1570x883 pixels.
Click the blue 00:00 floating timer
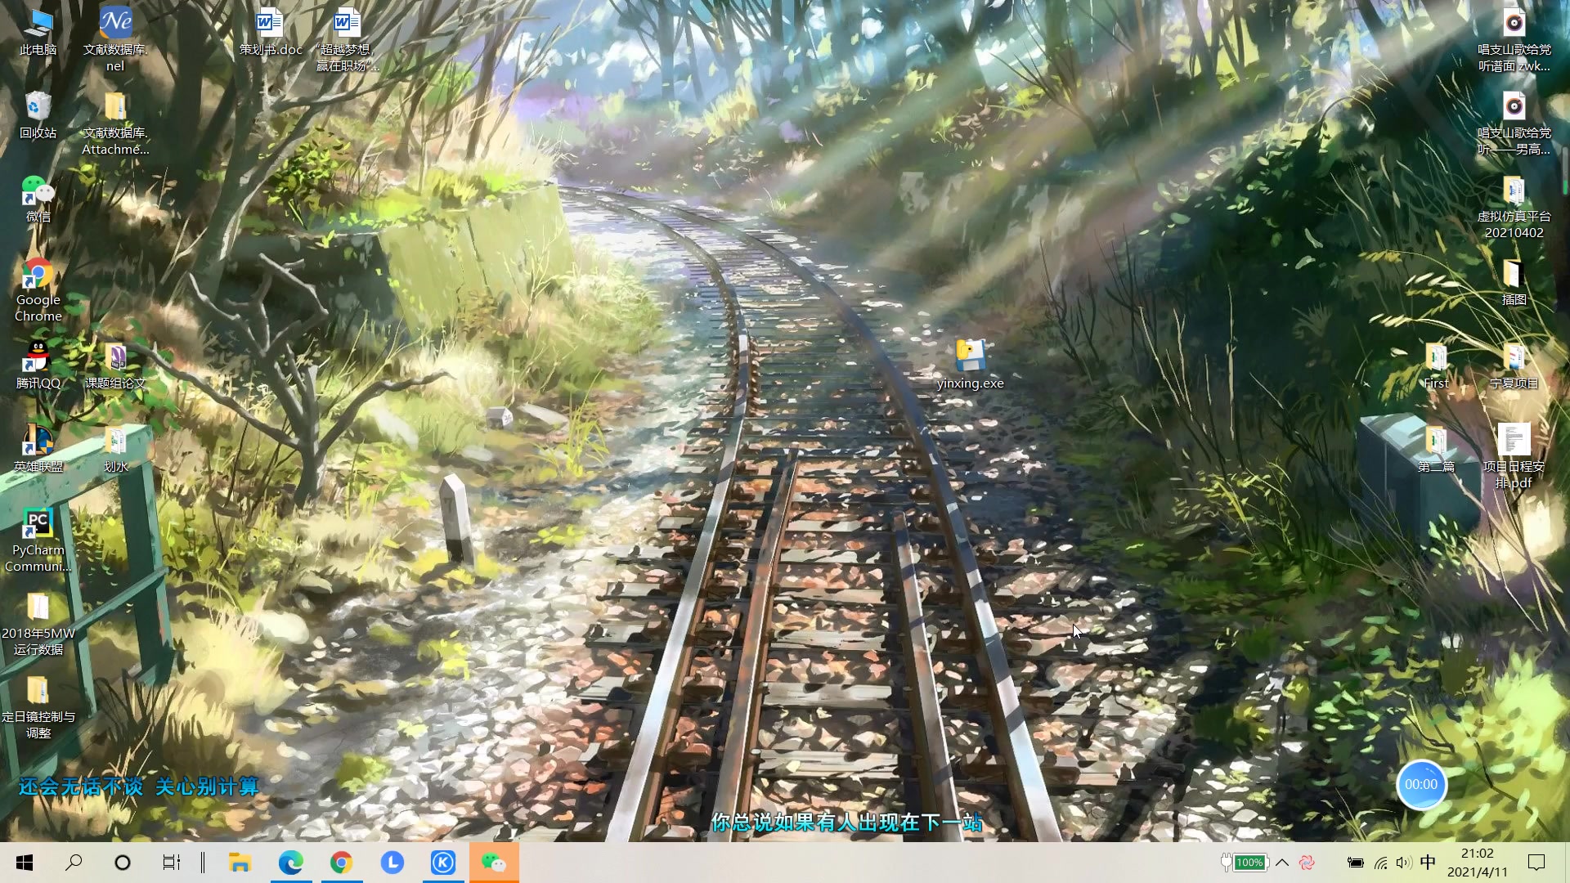1421,784
